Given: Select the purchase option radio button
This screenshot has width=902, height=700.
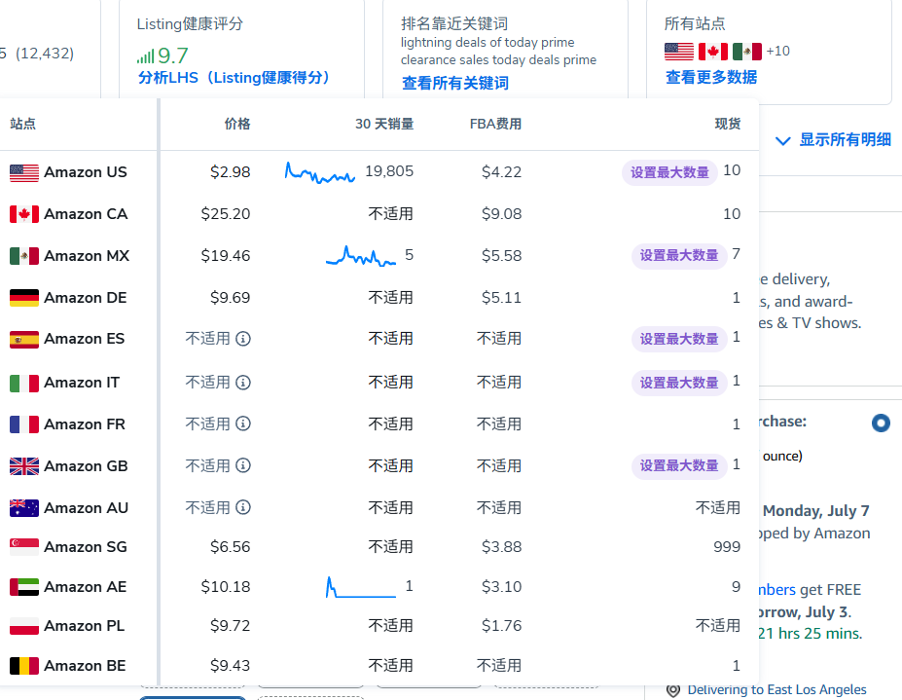Looking at the screenshot, I should [881, 424].
